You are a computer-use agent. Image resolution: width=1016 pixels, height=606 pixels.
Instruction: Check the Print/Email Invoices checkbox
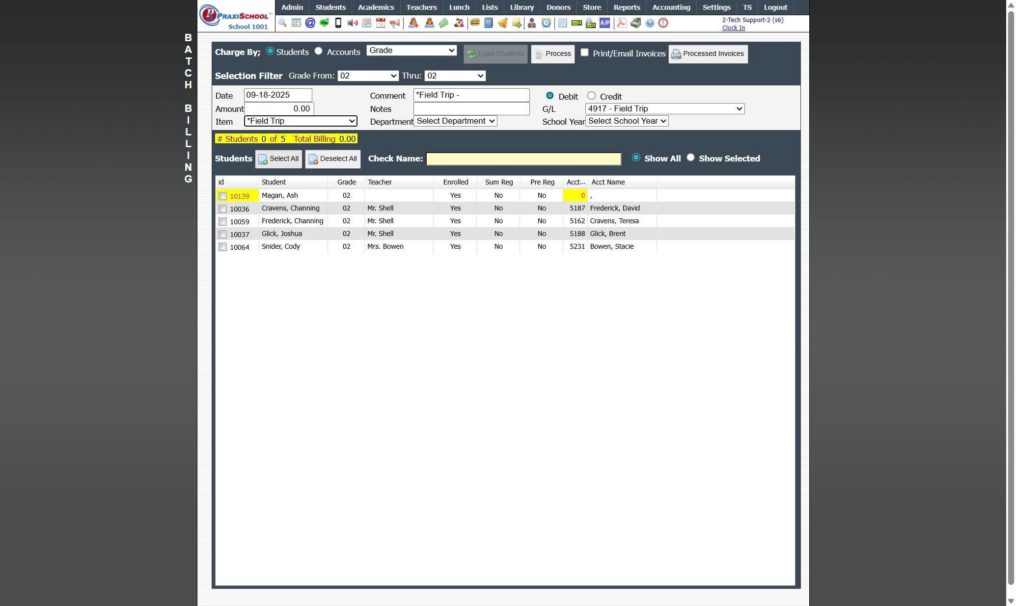pyautogui.click(x=584, y=53)
